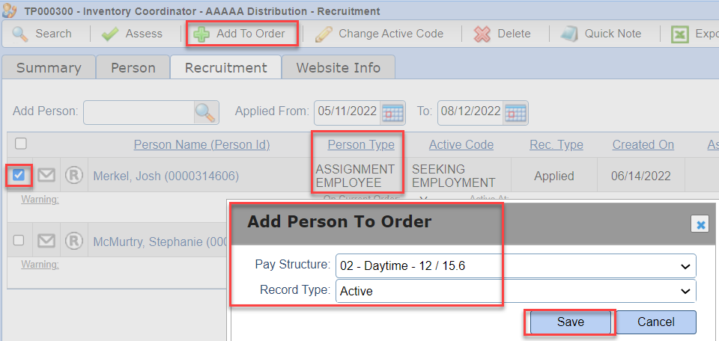Click Assess in the toolbar
The width and height of the screenshot is (719, 341).
coord(144,34)
